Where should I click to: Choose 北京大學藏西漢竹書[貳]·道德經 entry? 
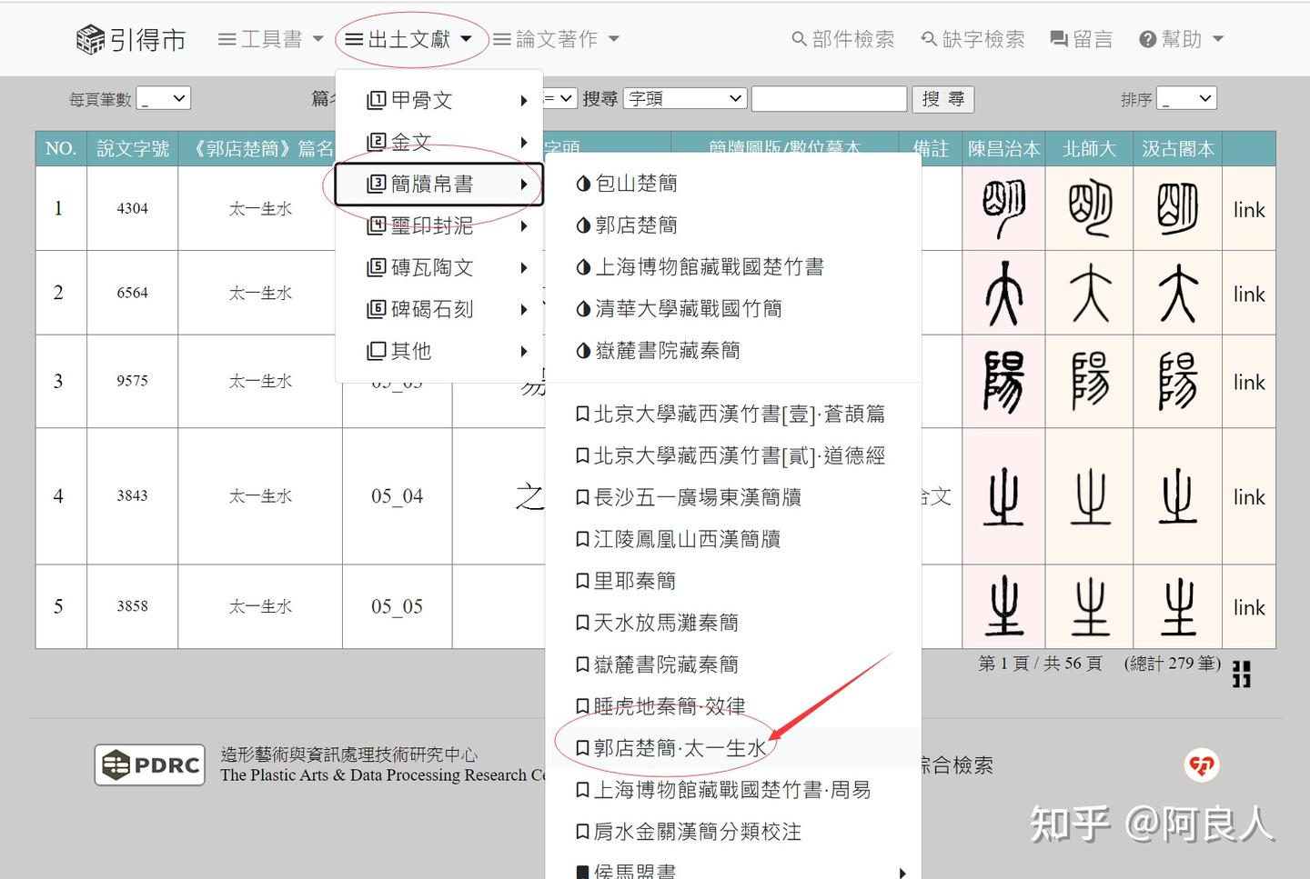(x=731, y=456)
